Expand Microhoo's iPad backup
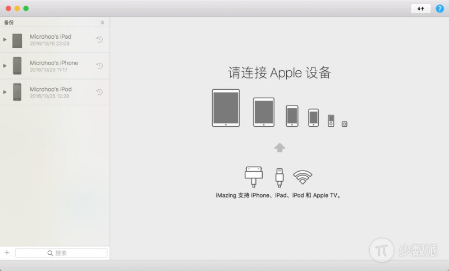Viewport: 449px width, 271px height. [x=4, y=39]
